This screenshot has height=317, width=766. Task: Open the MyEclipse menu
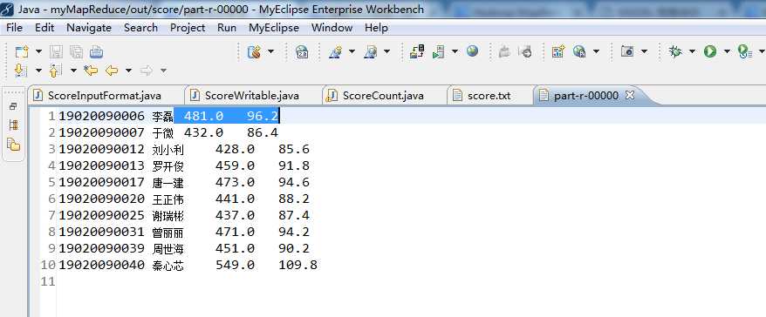coord(274,28)
